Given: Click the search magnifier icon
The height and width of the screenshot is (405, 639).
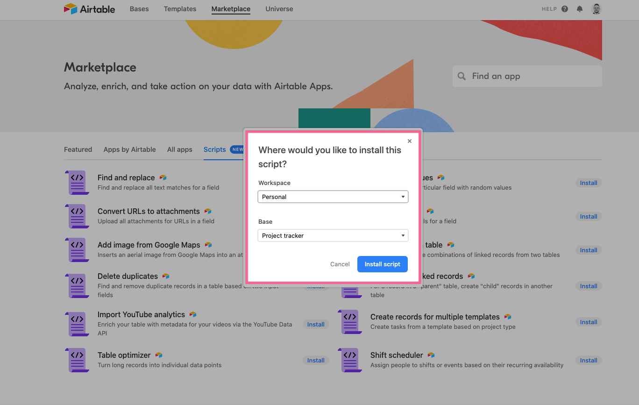Looking at the screenshot, I should [x=461, y=76].
